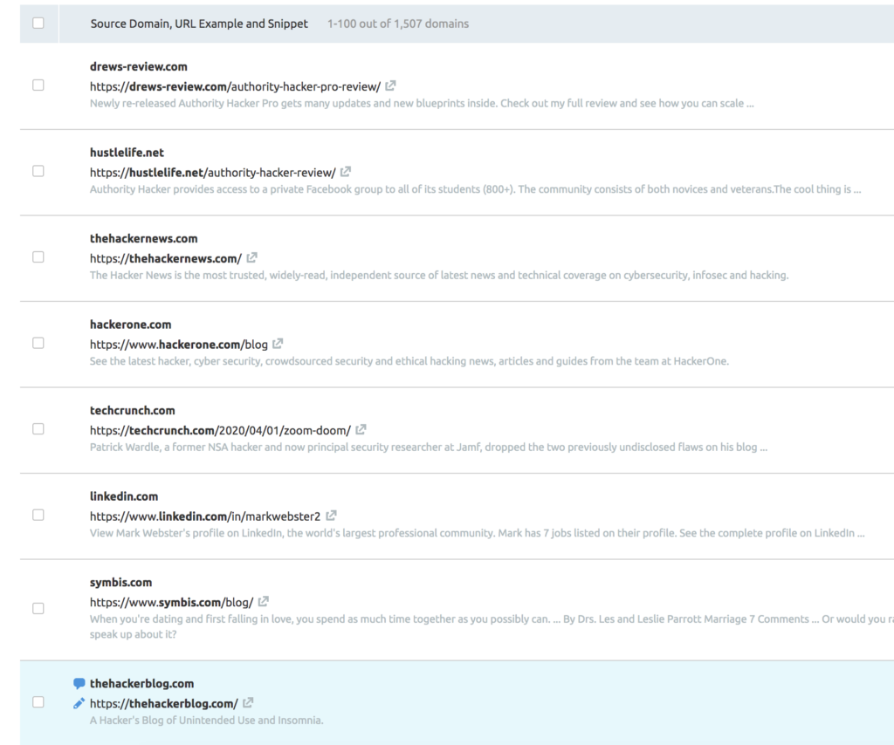Check the techcrunch.com row checkbox
894x745 pixels.
[38, 429]
